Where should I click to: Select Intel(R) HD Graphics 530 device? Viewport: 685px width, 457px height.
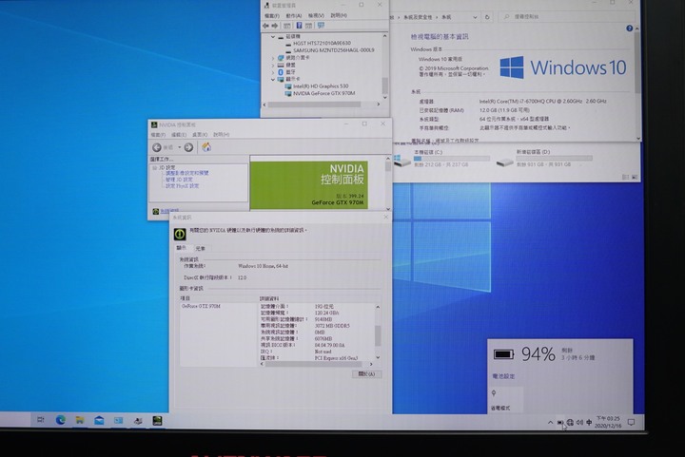(x=321, y=86)
